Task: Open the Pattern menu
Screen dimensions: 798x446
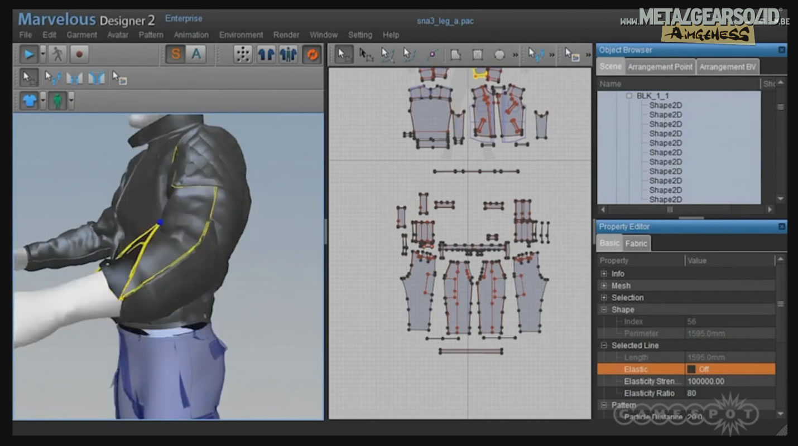Action: (151, 35)
